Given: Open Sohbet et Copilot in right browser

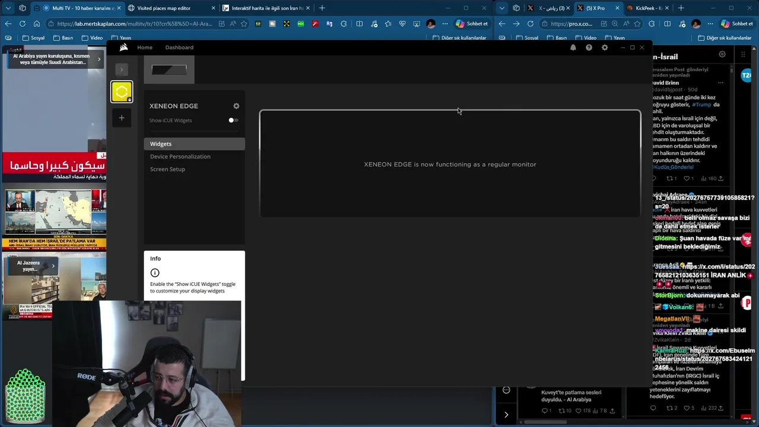Looking at the screenshot, I should 737,24.
